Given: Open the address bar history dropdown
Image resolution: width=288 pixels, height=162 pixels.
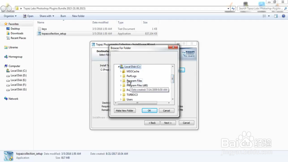Looking at the screenshot, I should point(228,8).
